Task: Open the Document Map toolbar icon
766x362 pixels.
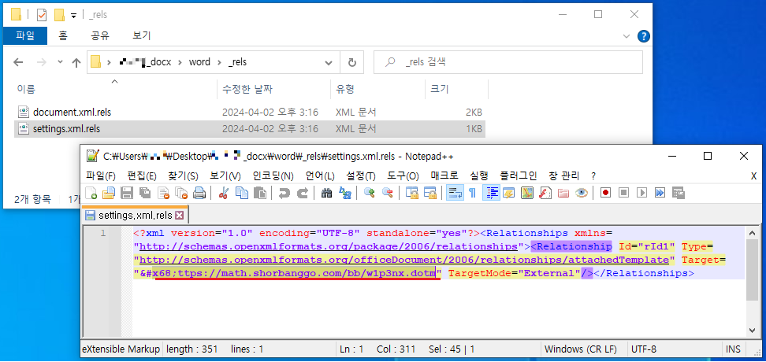Action: tap(527, 193)
